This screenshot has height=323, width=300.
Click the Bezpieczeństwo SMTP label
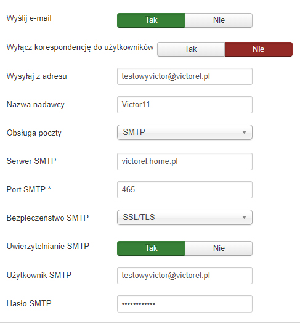47,218
